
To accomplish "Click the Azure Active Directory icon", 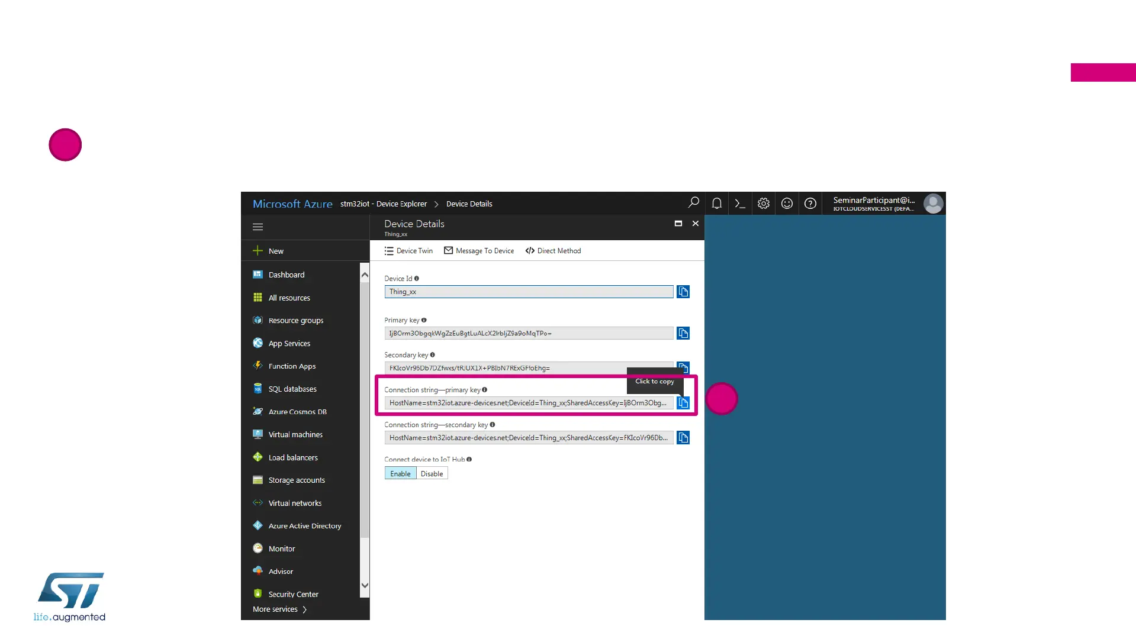I will tap(258, 525).
